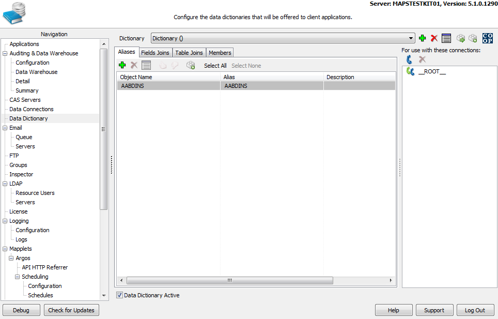498x319 pixels.
Task: Click the green plus to add a dictionary
Action: point(422,38)
